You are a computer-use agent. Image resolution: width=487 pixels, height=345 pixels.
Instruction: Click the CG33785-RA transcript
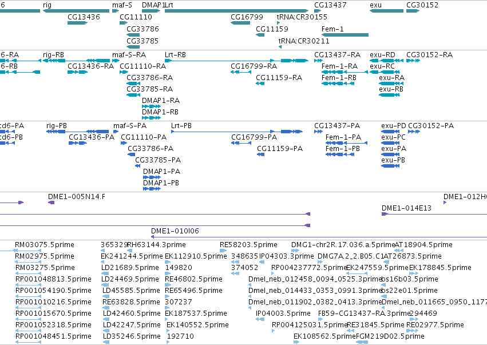click(133, 95)
